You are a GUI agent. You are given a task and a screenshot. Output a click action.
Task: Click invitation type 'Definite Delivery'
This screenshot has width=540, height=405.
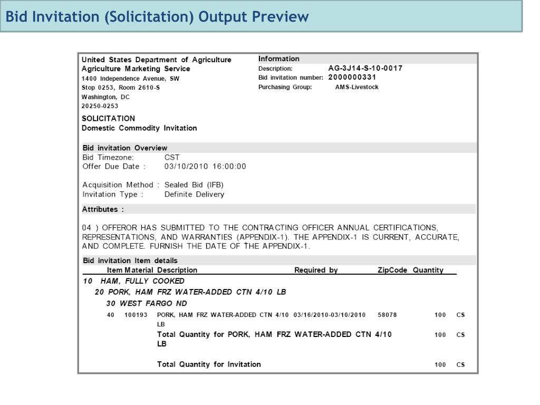pos(194,194)
